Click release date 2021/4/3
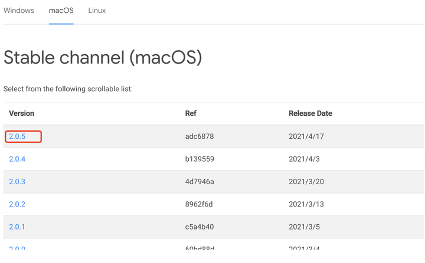The height and width of the screenshot is (263, 425). tap(304, 159)
